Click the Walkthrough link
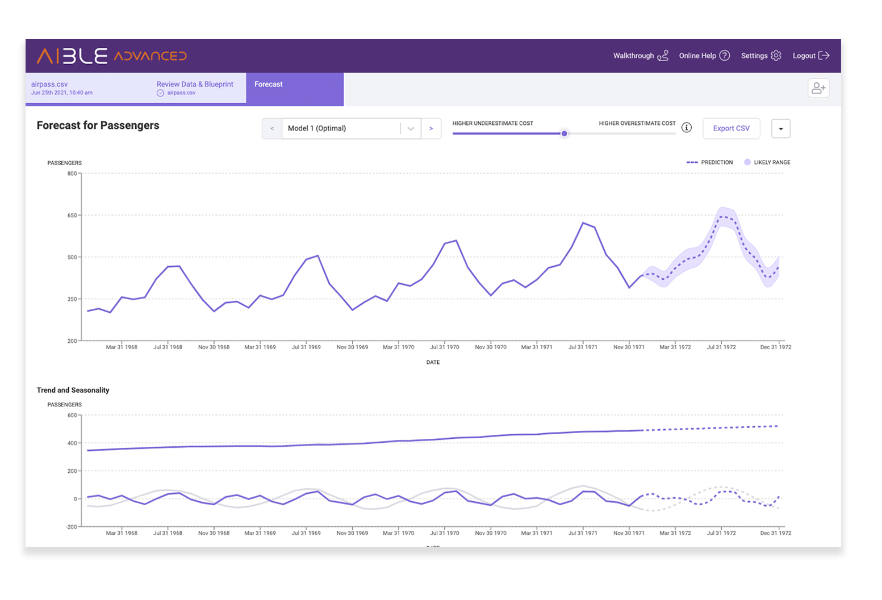 [x=633, y=56]
